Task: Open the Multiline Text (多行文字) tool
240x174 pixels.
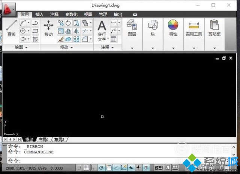Action: point(102,31)
